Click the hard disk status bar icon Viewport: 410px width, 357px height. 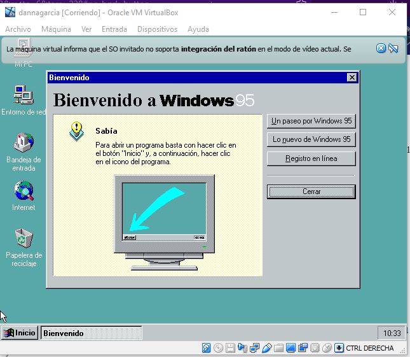(x=207, y=348)
